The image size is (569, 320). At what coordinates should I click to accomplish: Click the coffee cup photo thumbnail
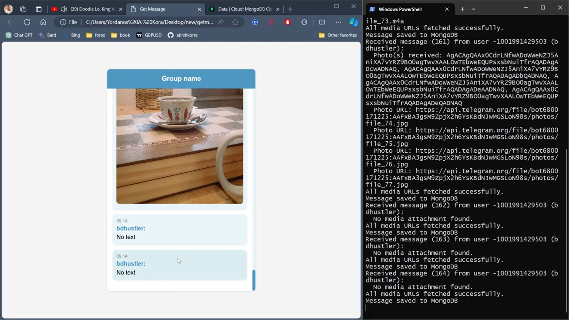click(x=180, y=146)
